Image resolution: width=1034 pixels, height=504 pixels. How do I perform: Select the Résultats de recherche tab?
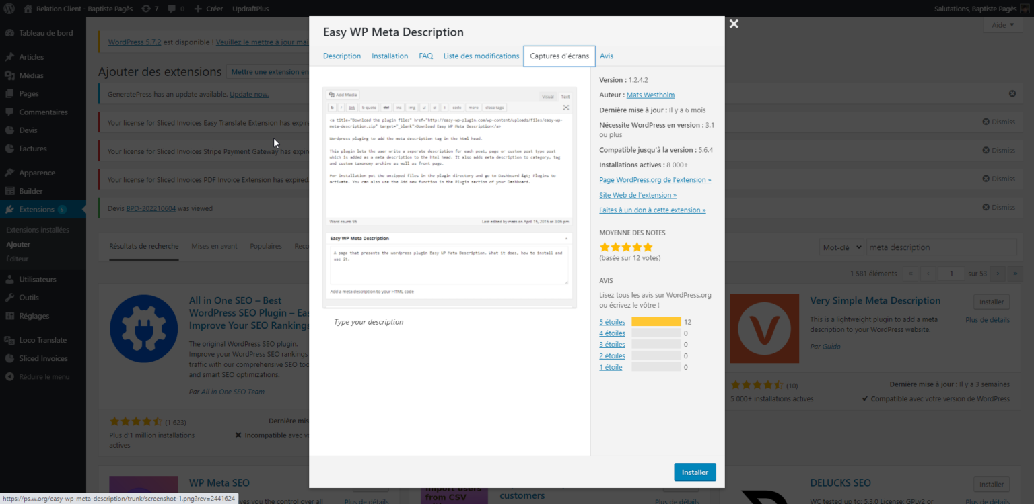coord(144,247)
